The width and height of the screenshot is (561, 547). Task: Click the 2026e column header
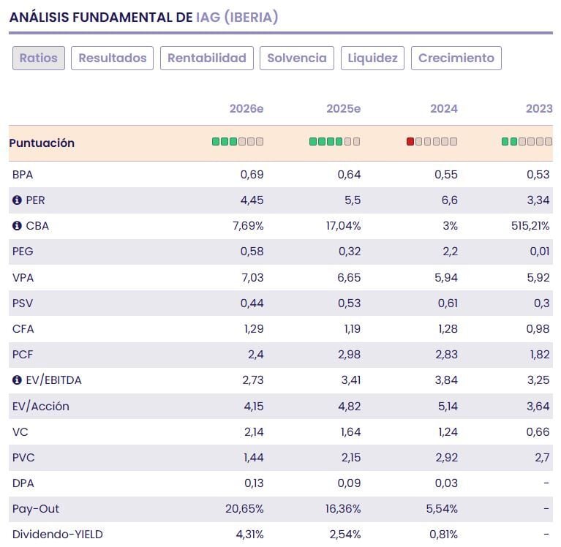tap(246, 109)
